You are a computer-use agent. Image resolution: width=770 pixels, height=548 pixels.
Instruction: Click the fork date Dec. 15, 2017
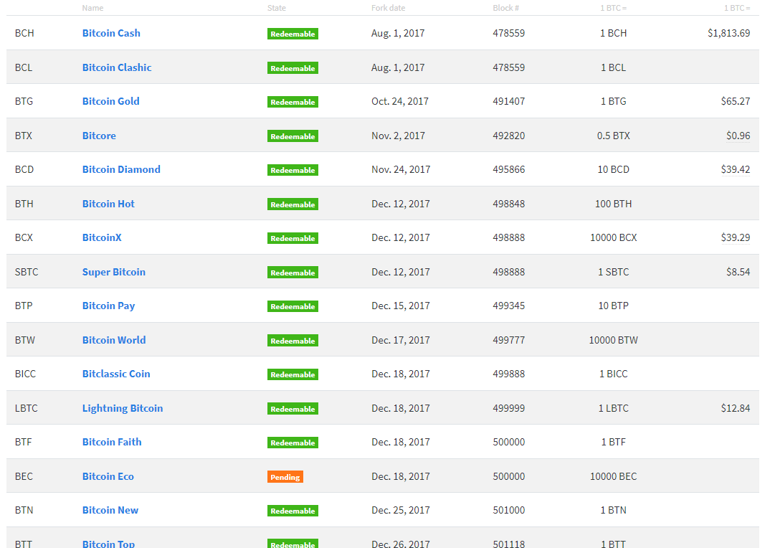(401, 306)
